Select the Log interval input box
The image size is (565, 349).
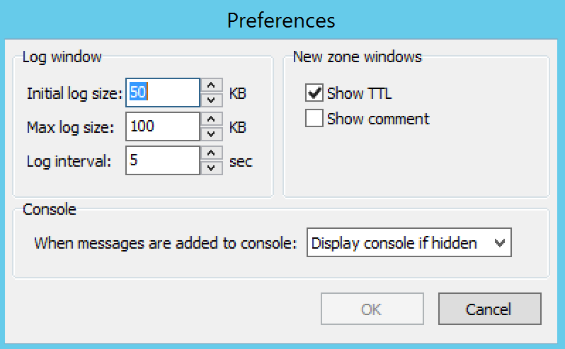[163, 160]
